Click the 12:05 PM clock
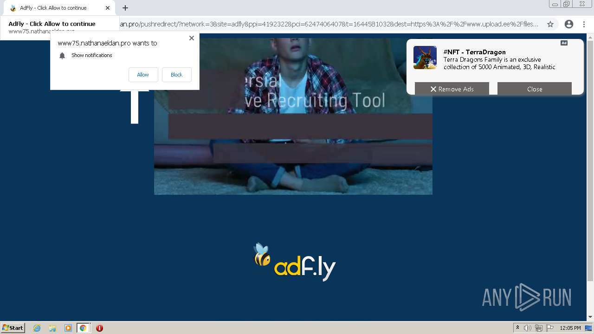 [x=570, y=328]
